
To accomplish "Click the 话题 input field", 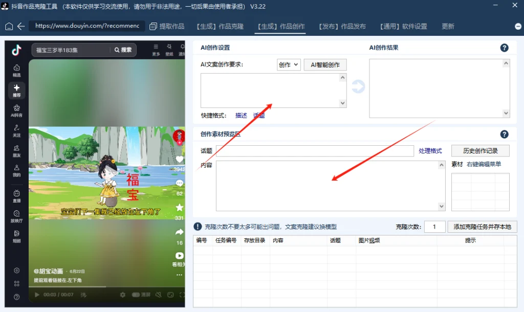I will [315, 151].
